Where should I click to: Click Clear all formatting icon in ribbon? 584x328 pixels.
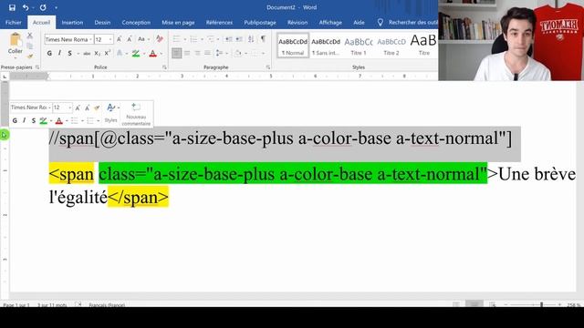160,39
